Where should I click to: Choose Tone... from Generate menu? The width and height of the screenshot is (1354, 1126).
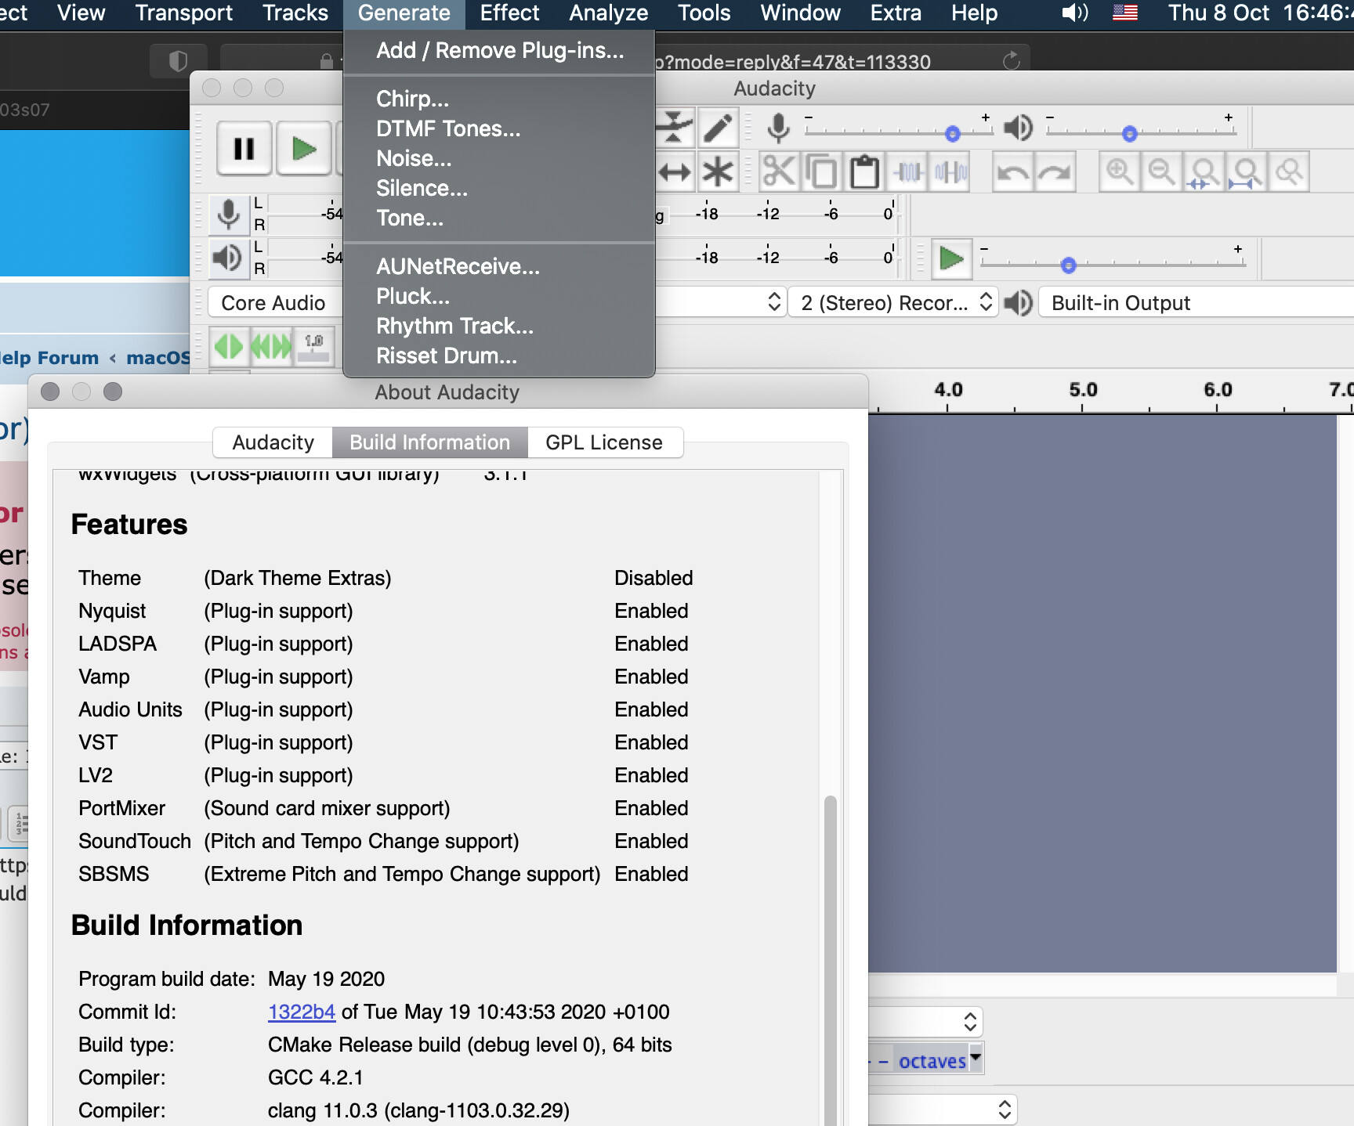pos(499,218)
